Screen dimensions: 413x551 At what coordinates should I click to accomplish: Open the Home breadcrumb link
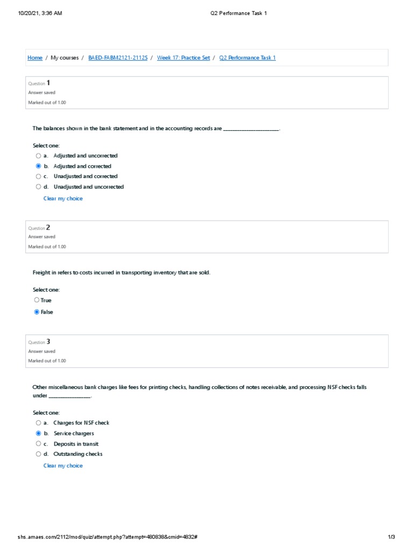tap(35, 58)
